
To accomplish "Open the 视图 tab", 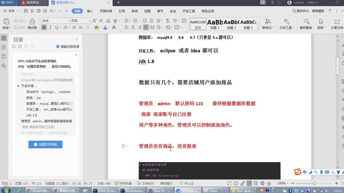I will tap(147, 11).
